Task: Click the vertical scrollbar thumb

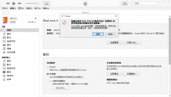Action: 170,41
